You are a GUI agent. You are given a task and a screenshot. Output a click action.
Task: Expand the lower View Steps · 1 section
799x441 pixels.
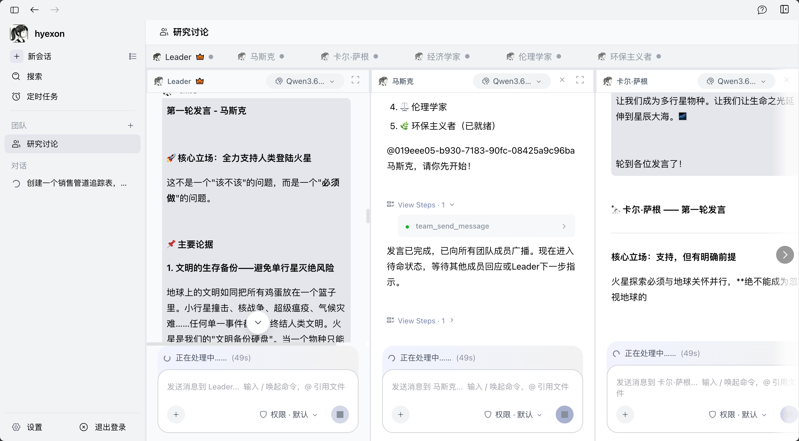[421, 321]
